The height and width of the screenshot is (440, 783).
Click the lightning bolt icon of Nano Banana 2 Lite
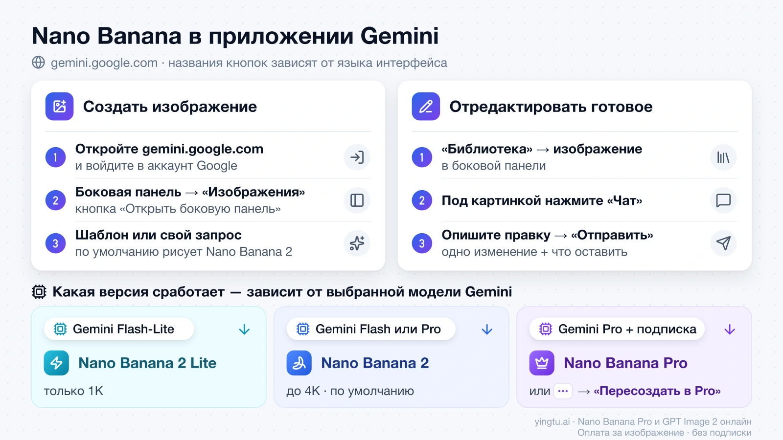point(56,363)
